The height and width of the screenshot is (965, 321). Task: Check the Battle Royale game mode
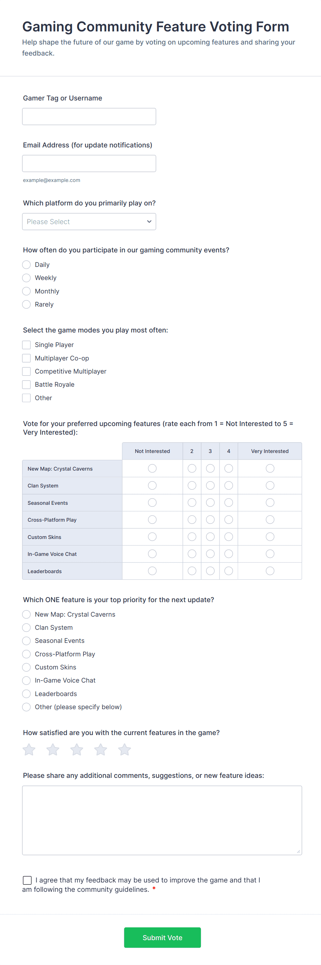27,385
